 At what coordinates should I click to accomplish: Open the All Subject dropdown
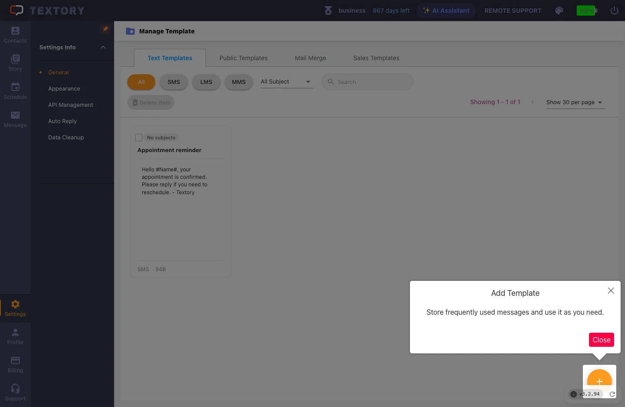(287, 82)
